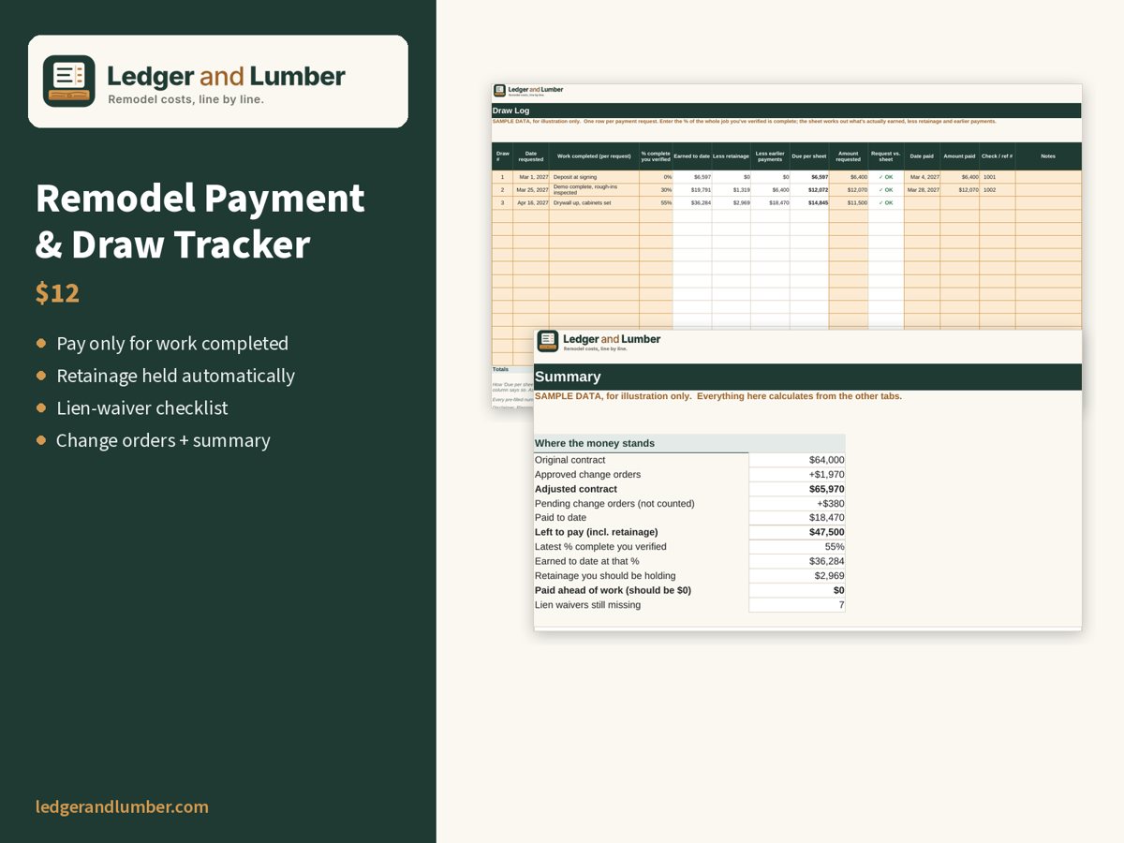Click 'Change orders + summary' bullet text
1124x843 pixels.
[x=163, y=440]
